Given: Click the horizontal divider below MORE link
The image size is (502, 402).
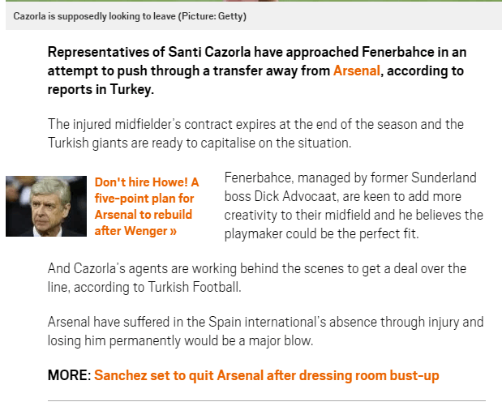Looking at the screenshot, I should (266, 400).
